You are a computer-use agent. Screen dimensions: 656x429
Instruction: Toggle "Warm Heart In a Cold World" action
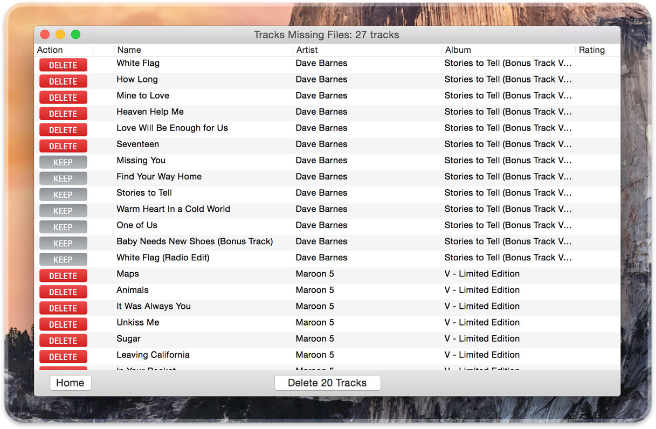click(63, 210)
